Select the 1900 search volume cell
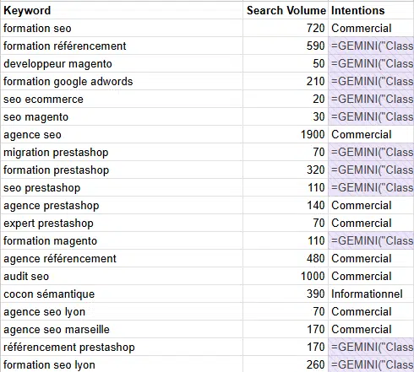The height and width of the screenshot is (372, 414). (286, 134)
